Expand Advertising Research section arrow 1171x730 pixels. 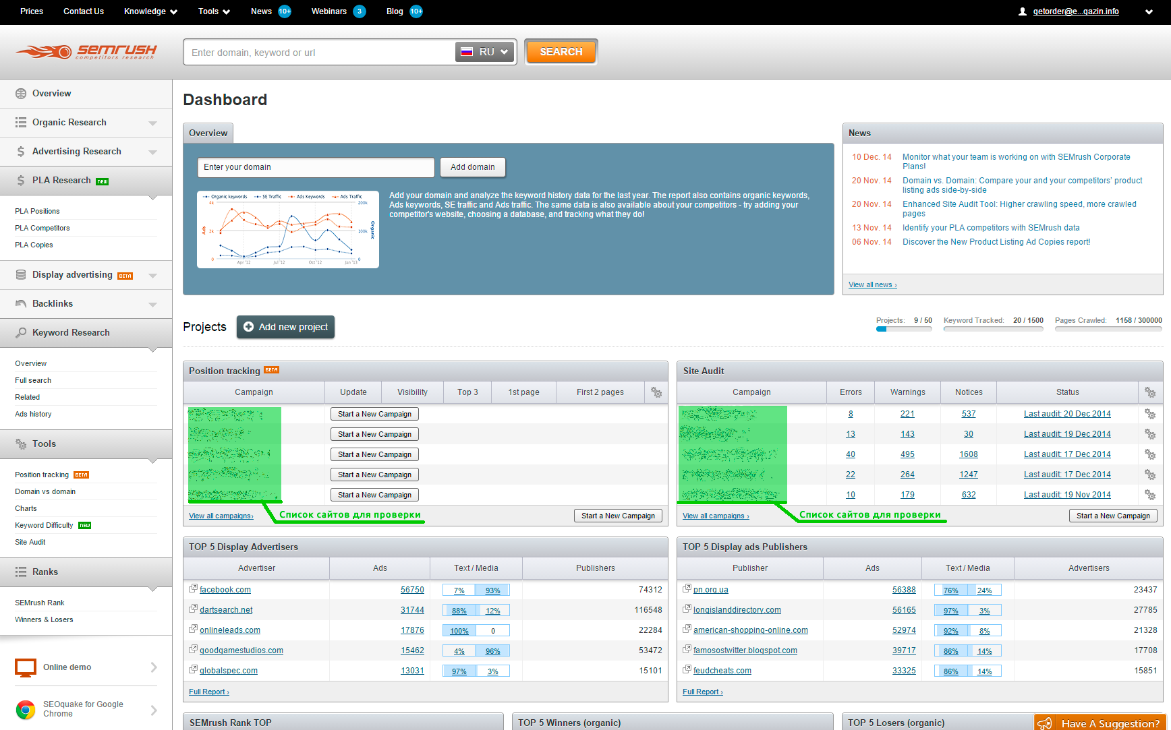pos(152,152)
